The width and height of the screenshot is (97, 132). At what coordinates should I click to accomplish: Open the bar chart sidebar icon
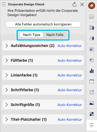92,71
